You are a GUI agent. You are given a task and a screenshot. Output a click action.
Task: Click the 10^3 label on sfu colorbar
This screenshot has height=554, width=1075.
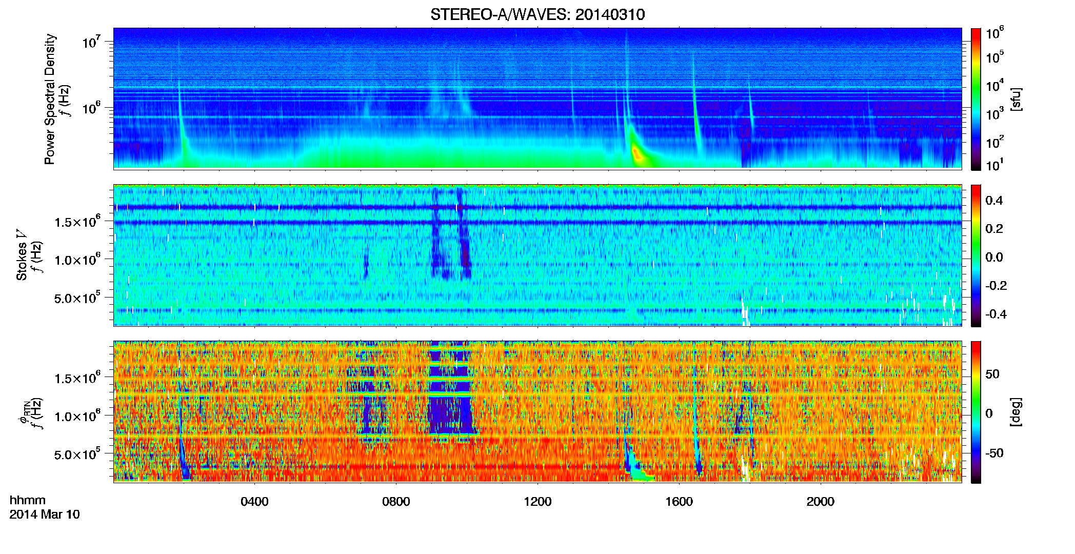coord(995,114)
